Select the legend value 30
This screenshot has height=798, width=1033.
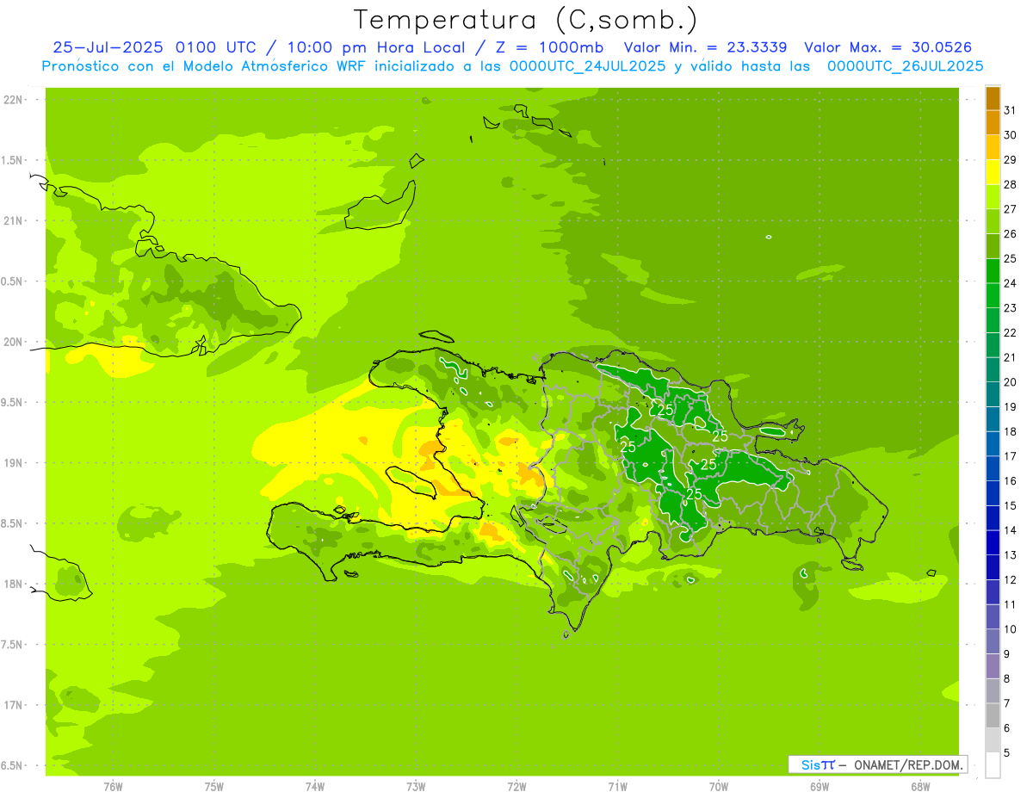click(x=1010, y=135)
